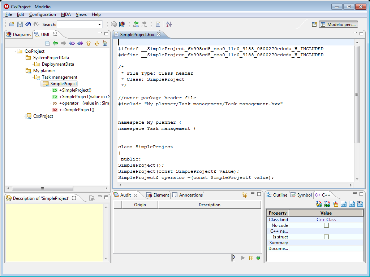Switch to the Outline tab

pyautogui.click(x=277, y=195)
